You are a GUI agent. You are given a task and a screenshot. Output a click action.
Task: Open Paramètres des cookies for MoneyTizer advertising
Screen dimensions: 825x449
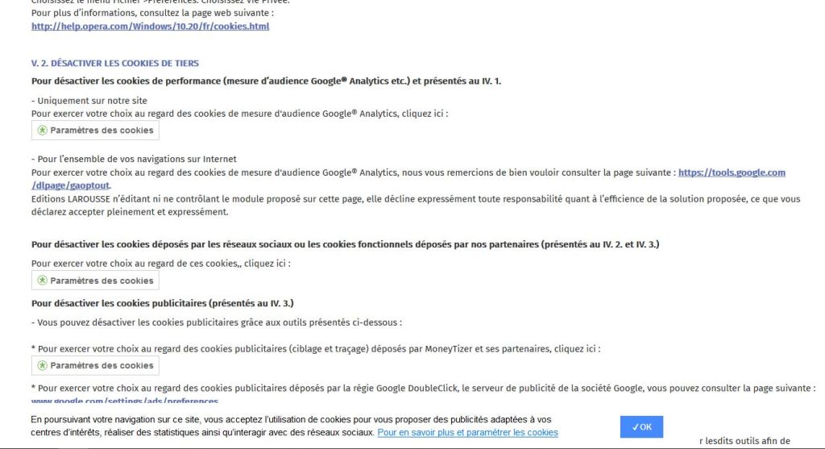tap(95, 365)
